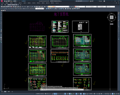This screenshot has width=120, height=95.
Task: Click the red swatch in color control
Action: (x=75, y=7)
